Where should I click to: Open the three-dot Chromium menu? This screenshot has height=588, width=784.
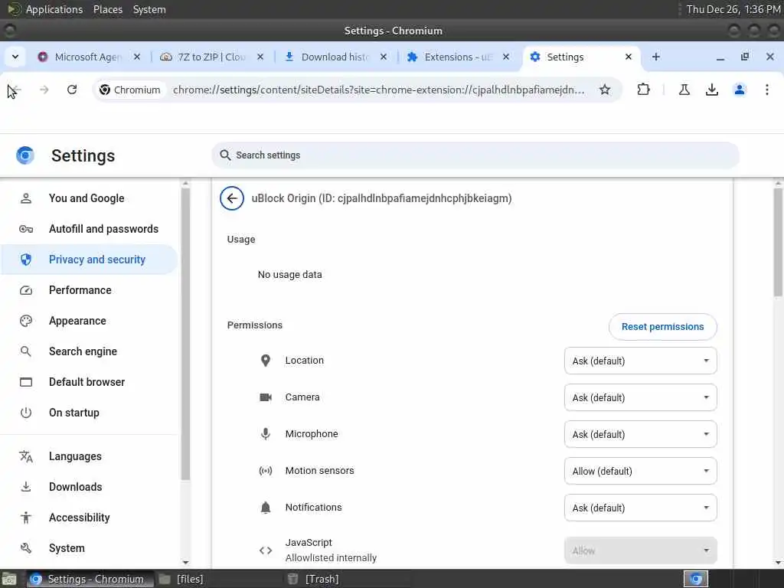[766, 90]
